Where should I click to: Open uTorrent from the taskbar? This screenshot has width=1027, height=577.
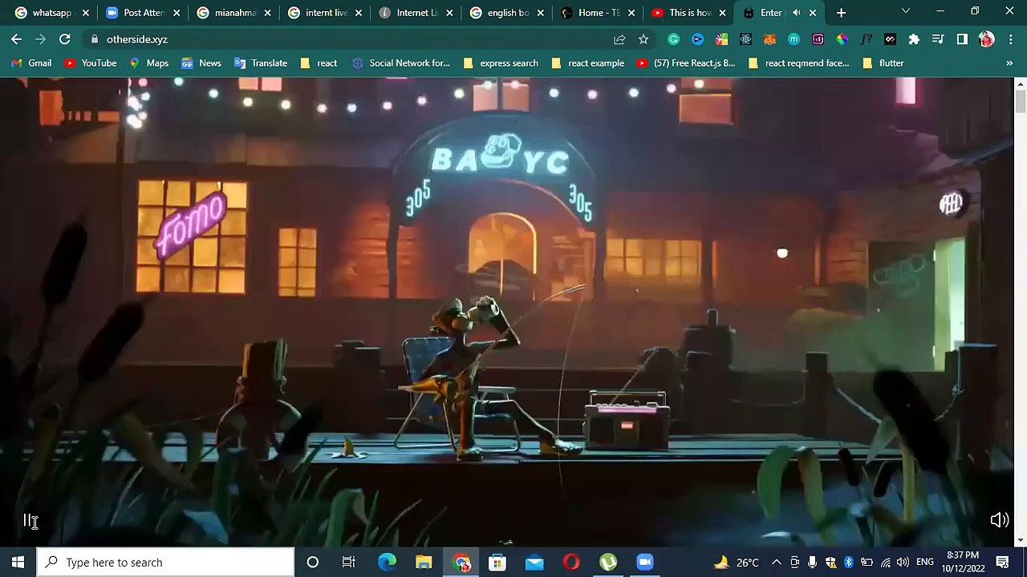point(608,562)
